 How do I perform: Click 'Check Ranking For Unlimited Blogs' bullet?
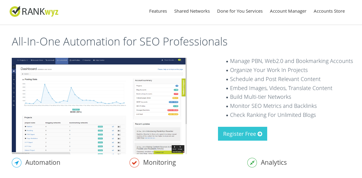pos(273,115)
